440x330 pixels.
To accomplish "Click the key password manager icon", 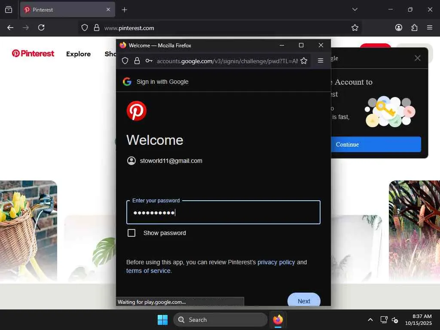I will click(149, 61).
